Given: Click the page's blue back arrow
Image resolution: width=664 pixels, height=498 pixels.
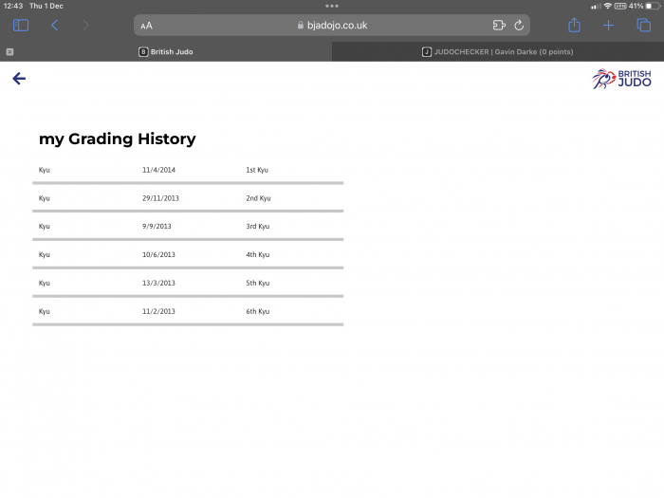Looking at the screenshot, I should tap(19, 79).
